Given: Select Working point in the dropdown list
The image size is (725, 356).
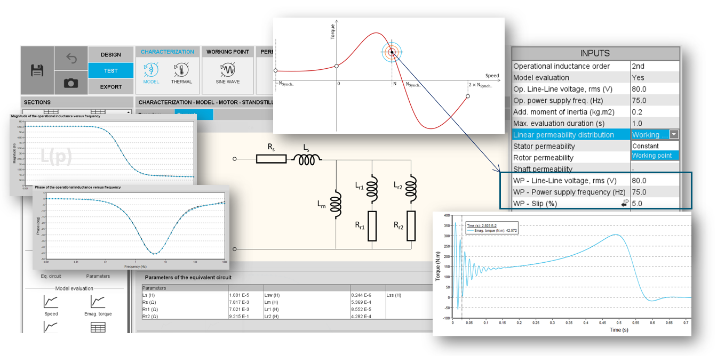Looking at the screenshot, I should tap(651, 156).
